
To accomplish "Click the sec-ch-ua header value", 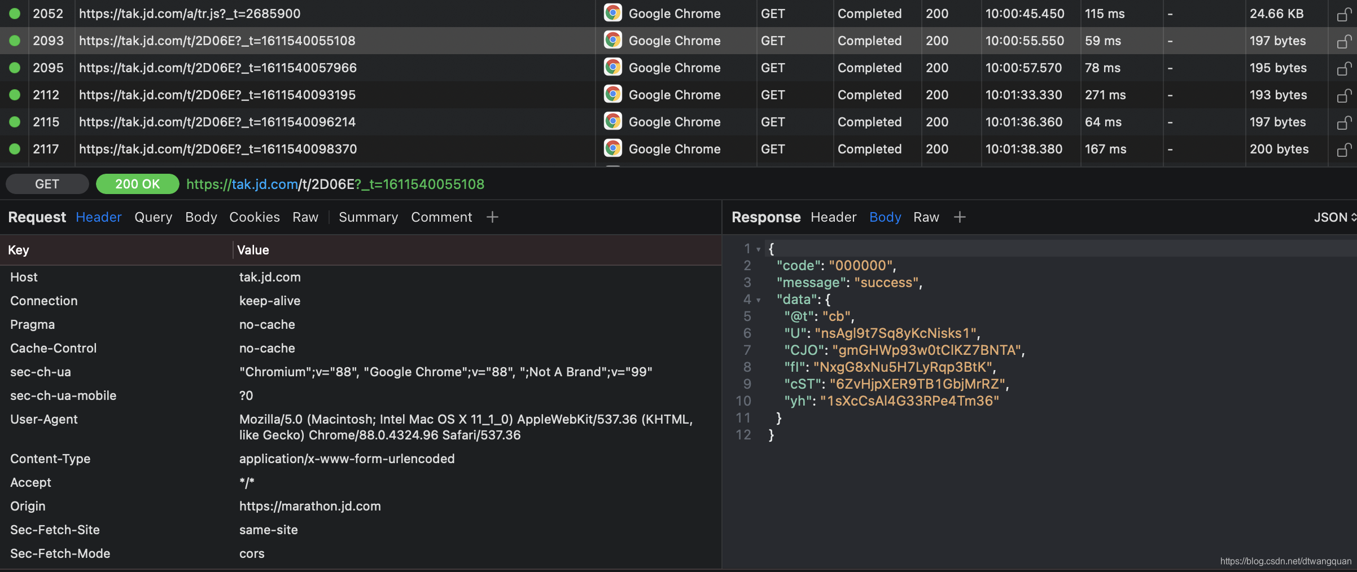I will click(x=446, y=372).
